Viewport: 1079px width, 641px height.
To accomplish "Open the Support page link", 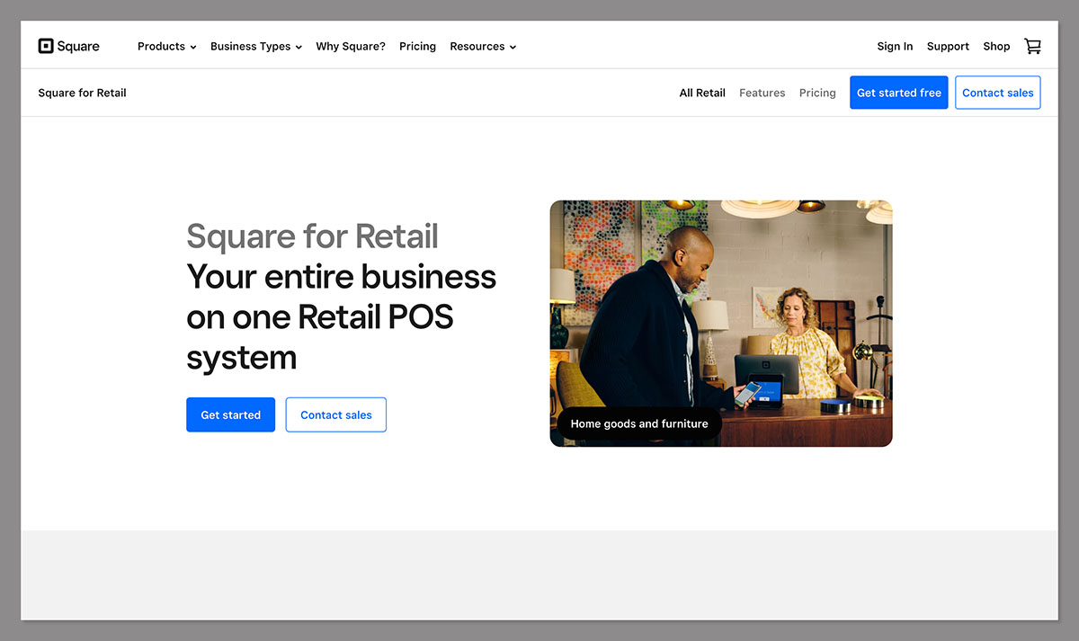I will 948,46.
